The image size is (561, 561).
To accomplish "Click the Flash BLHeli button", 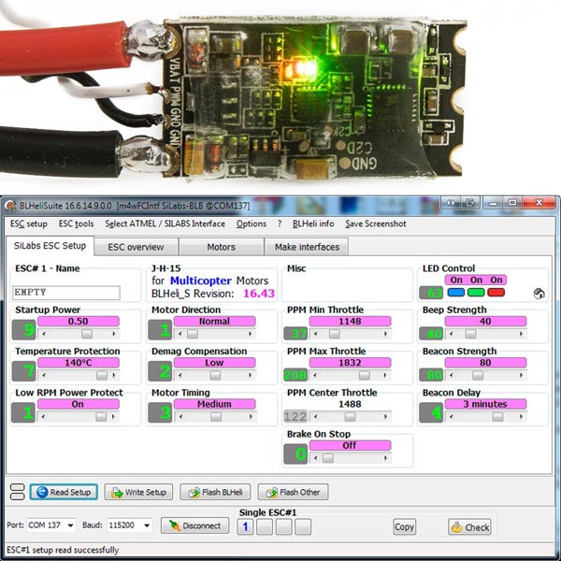I will click(215, 493).
